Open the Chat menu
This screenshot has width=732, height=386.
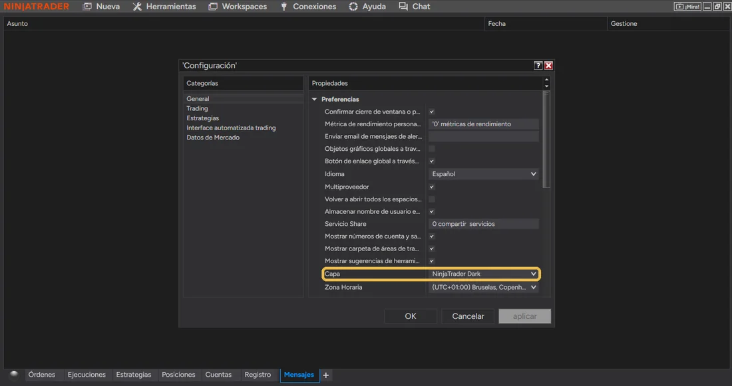(415, 7)
